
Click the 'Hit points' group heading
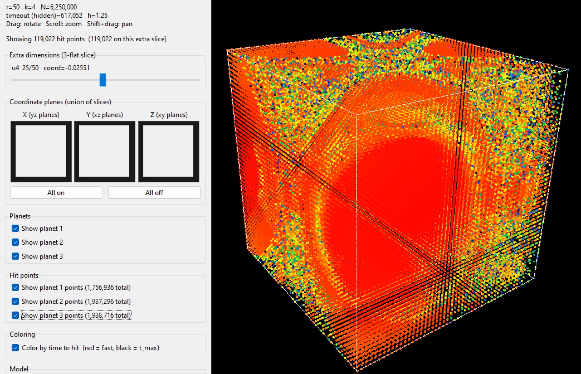coord(24,275)
